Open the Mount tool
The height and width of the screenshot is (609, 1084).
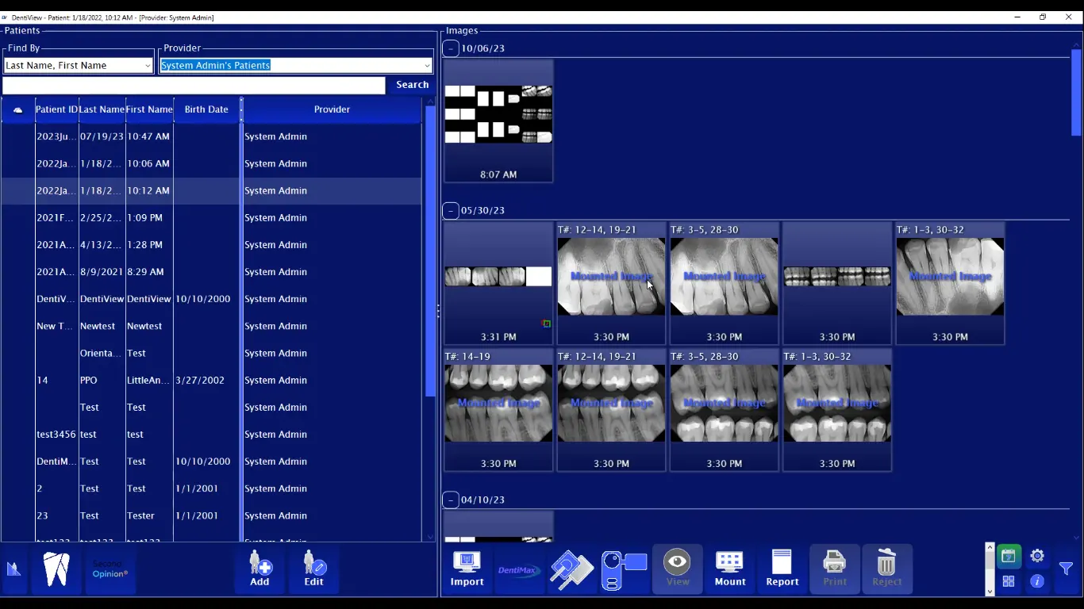click(x=729, y=569)
